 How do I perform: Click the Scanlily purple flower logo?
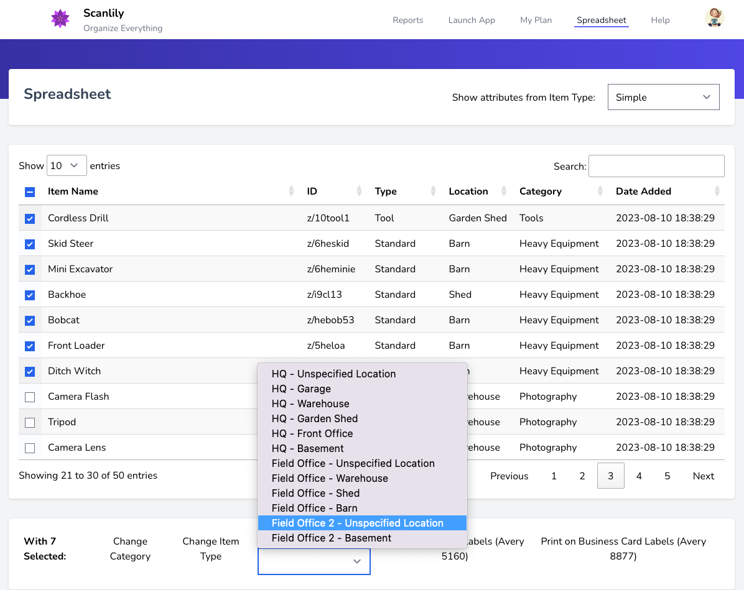[60, 19]
